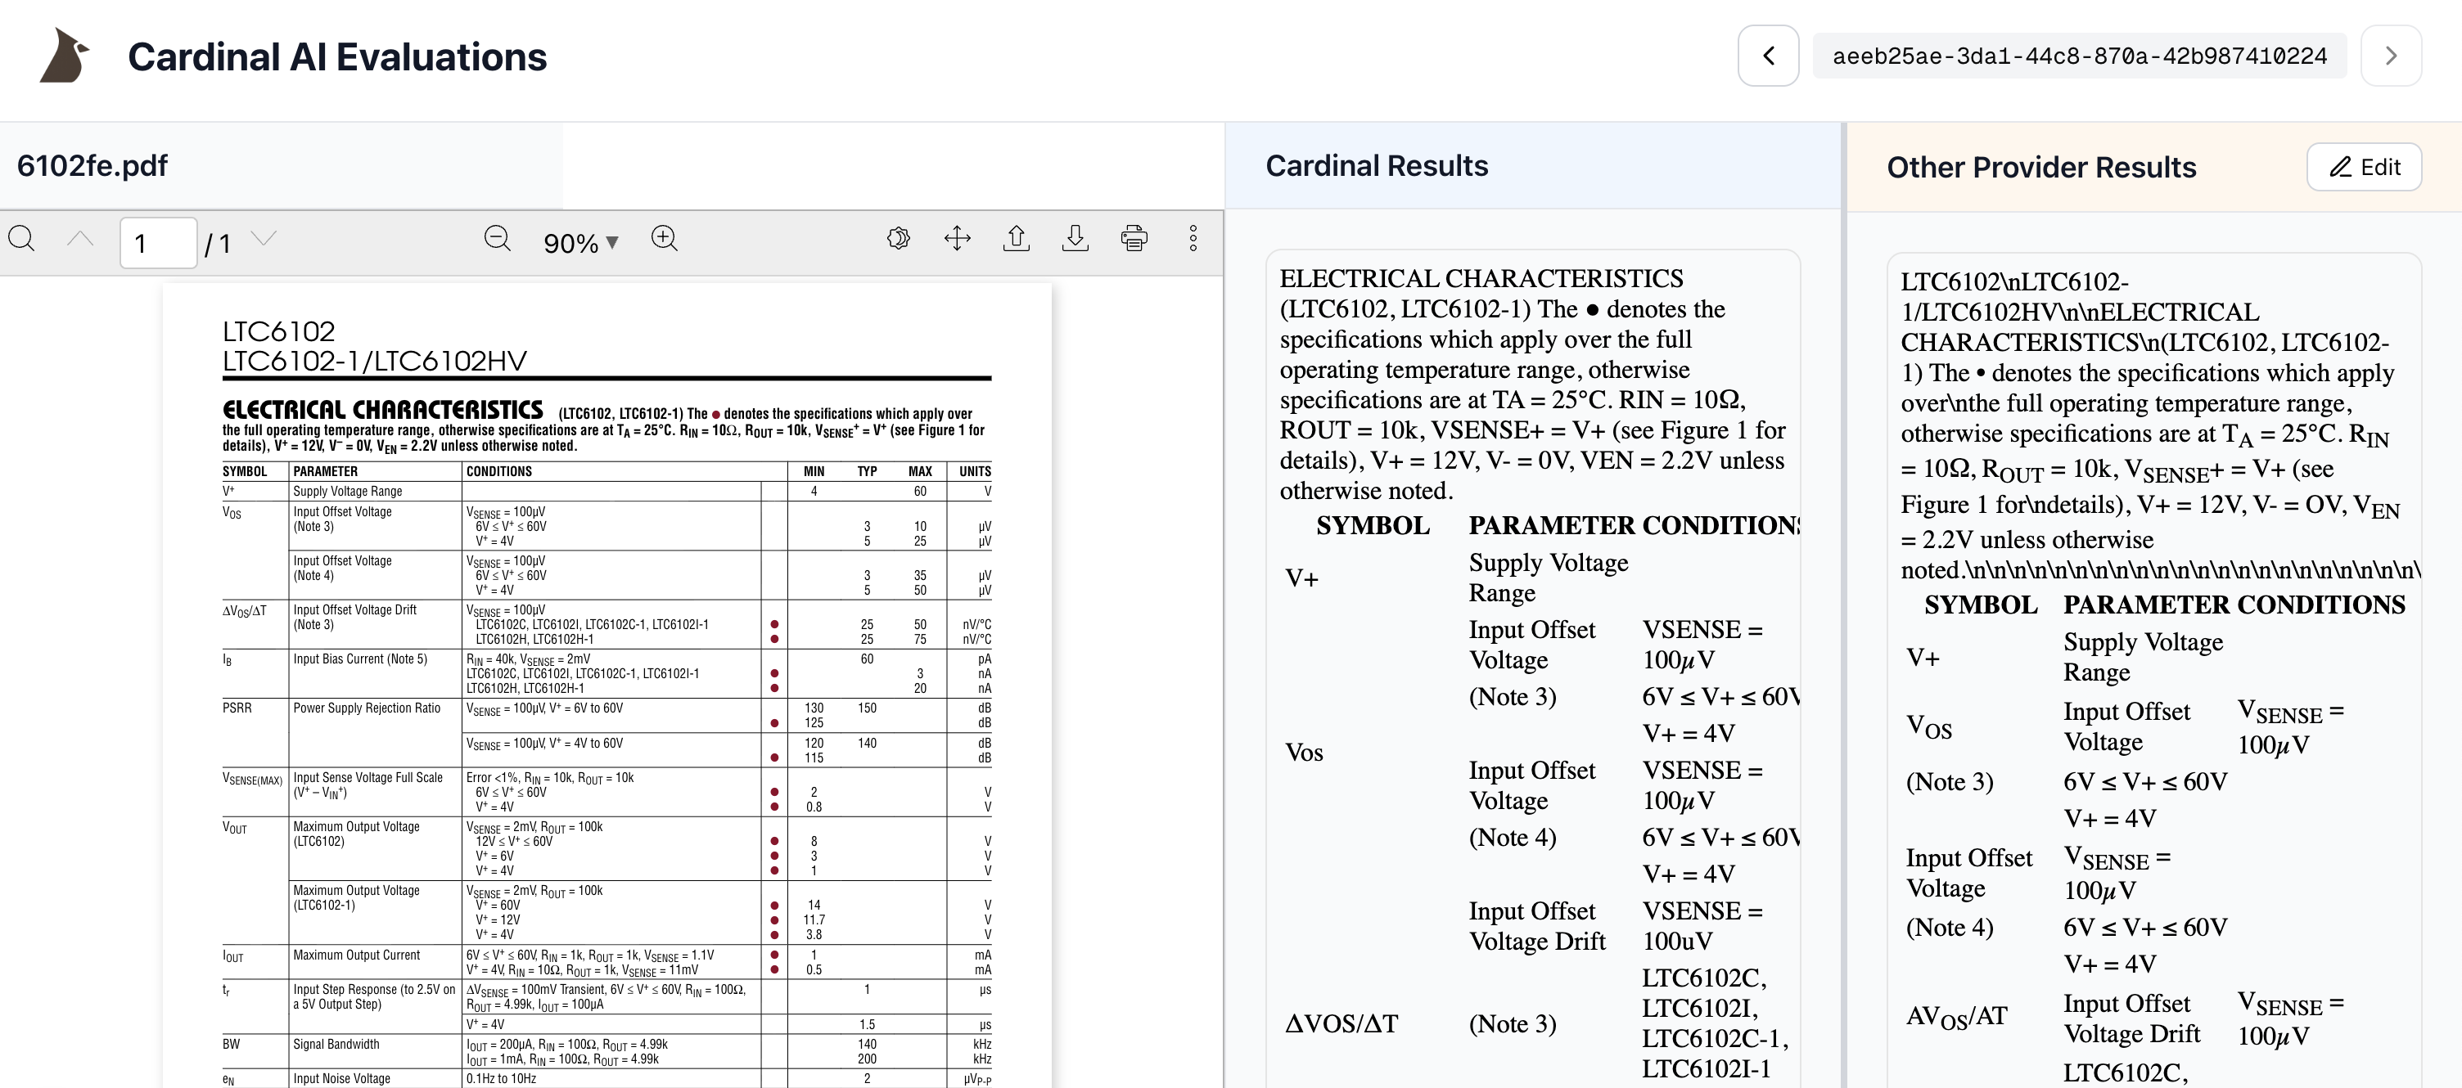This screenshot has height=1088, width=2462.
Task: Click the CONDITIONS column header in PDF
Action: coord(499,471)
